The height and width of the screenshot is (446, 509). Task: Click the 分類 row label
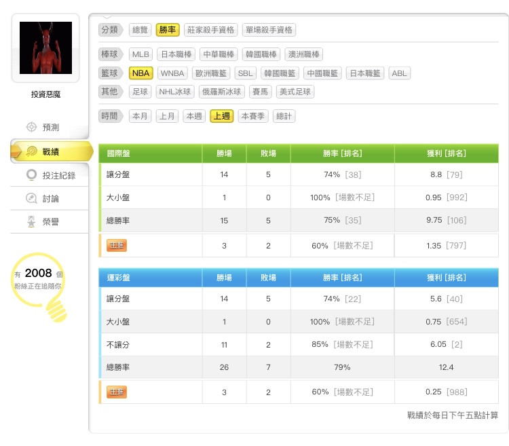coord(110,30)
